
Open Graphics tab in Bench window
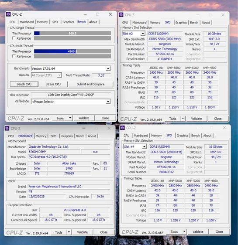[68, 22]
